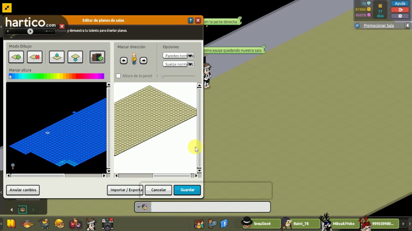Open the camera tool

108,224
